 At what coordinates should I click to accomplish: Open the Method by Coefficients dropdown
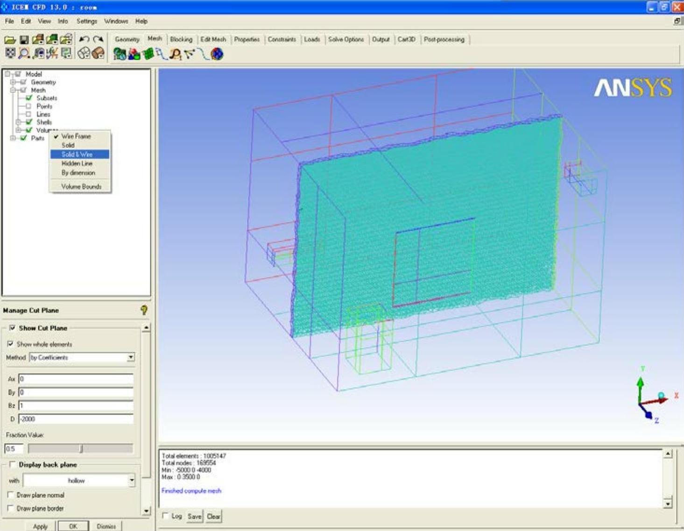(131, 357)
